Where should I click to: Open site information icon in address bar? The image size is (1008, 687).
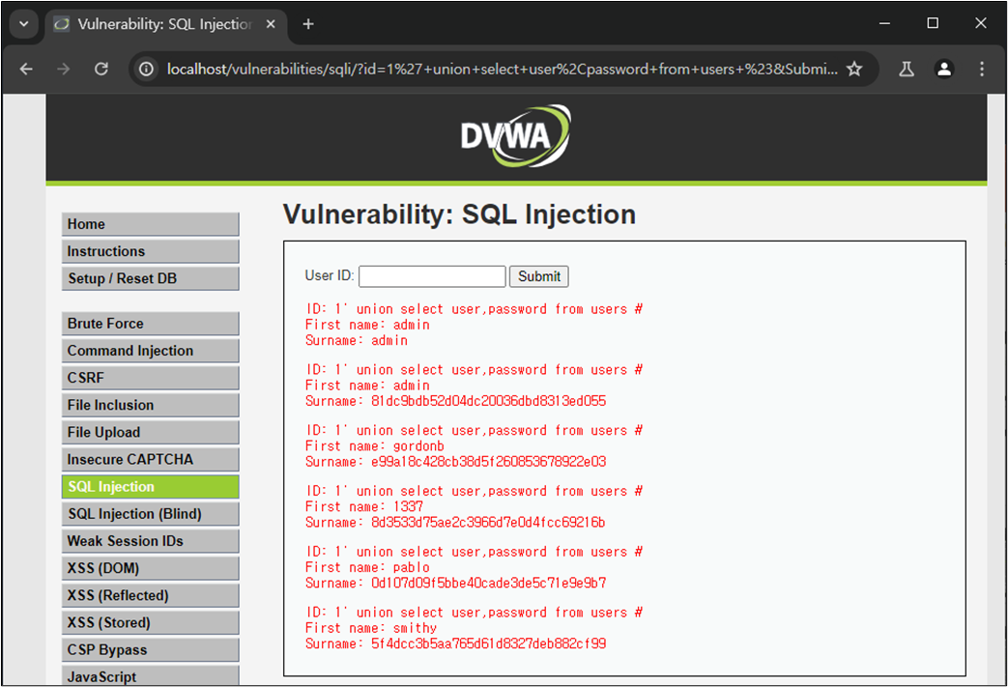tap(147, 69)
